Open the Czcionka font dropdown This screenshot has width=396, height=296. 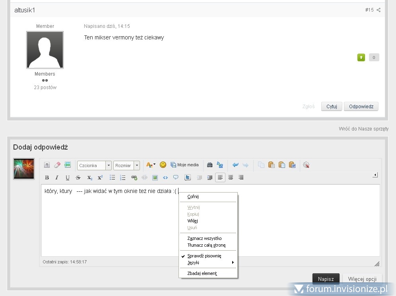tap(94, 166)
